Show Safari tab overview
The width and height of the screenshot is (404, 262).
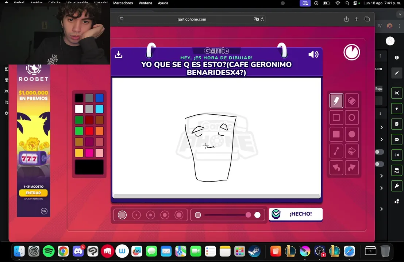pyautogui.click(x=367, y=19)
